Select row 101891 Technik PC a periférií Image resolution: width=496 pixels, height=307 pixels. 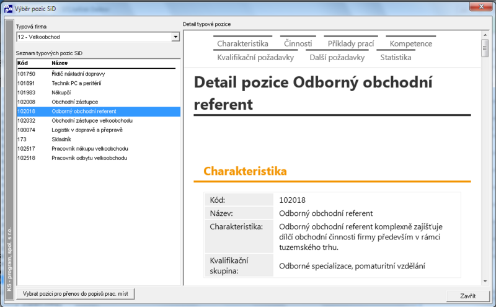click(99, 83)
